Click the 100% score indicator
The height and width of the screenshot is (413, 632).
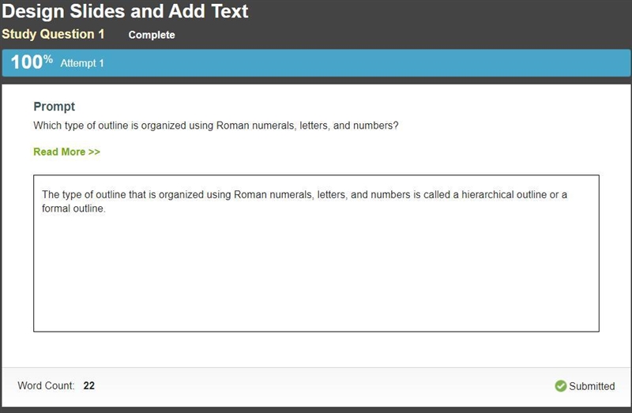click(x=32, y=62)
